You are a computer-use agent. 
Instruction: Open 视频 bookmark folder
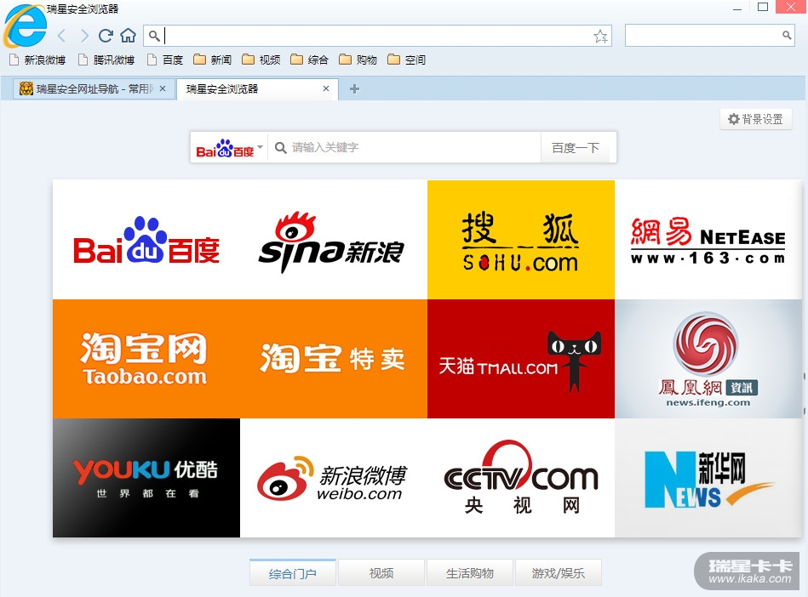pos(261,60)
